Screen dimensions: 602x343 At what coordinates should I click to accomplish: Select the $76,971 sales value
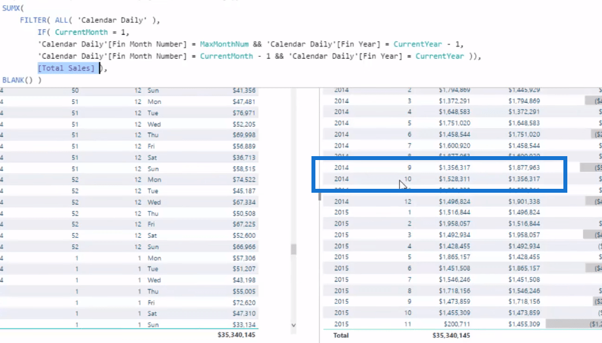click(244, 113)
